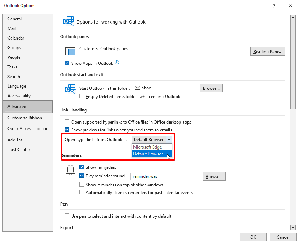
Task: Click the reminder bell icon
Action: tap(70, 170)
